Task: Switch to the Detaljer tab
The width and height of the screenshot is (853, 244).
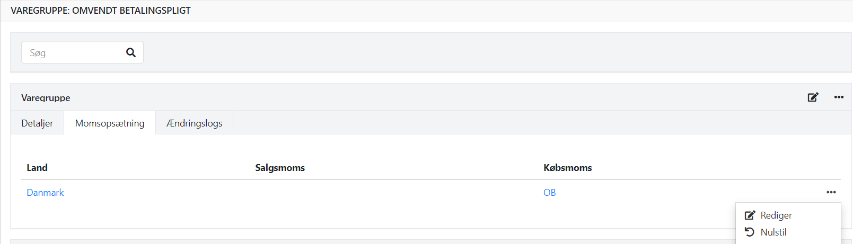Action: coord(37,123)
